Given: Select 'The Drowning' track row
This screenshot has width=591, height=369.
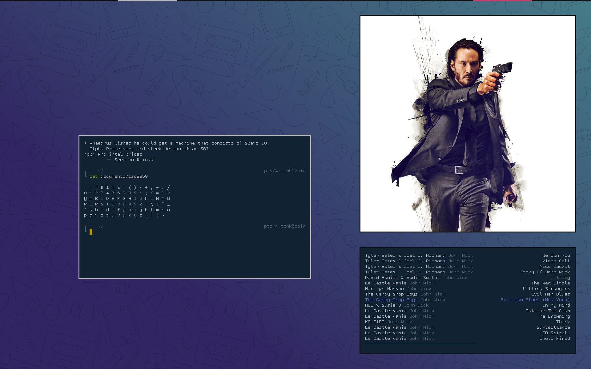Looking at the screenshot, I should coord(467,316).
